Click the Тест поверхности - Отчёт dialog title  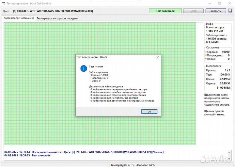92,57
